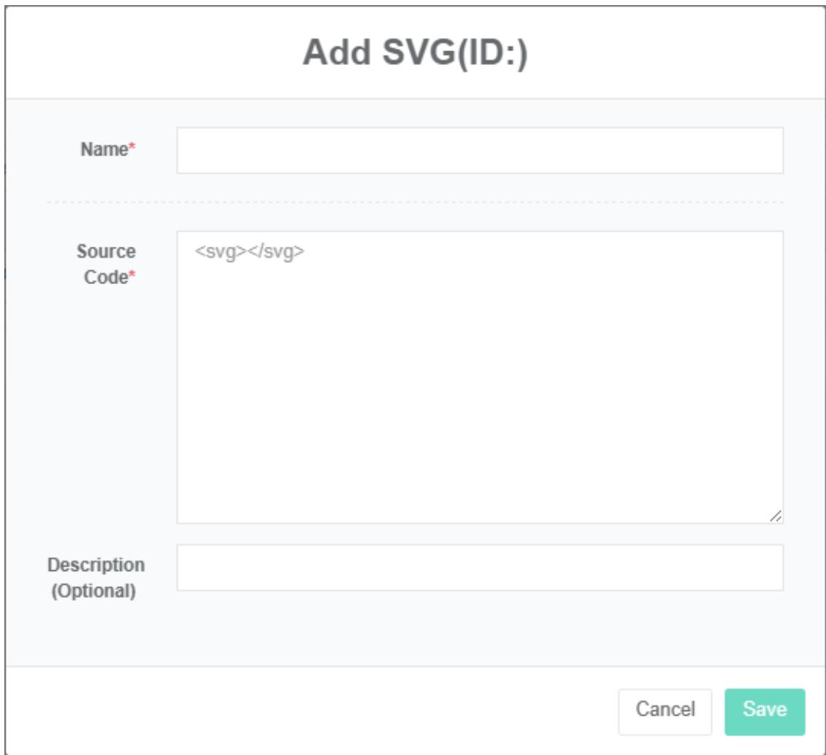The width and height of the screenshot is (826, 755).
Task: Click the word Source in the label
Action: (x=107, y=252)
